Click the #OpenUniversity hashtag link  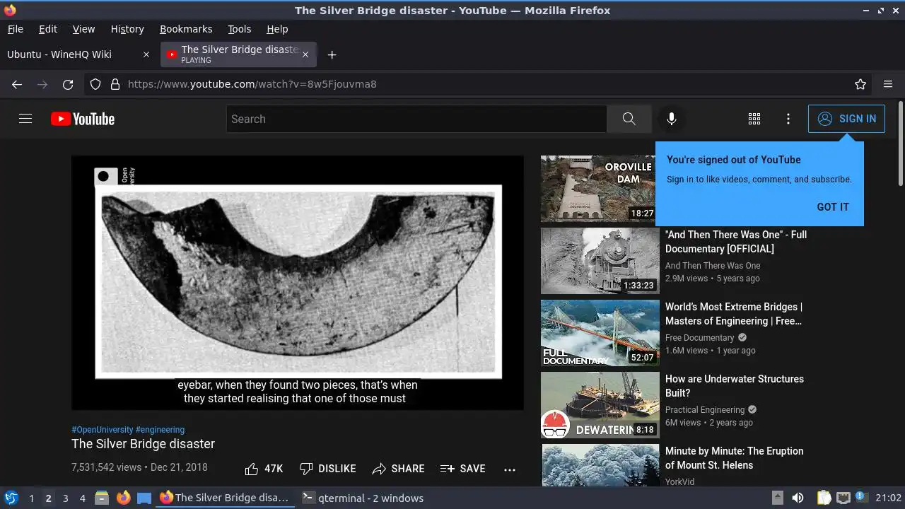click(x=102, y=430)
